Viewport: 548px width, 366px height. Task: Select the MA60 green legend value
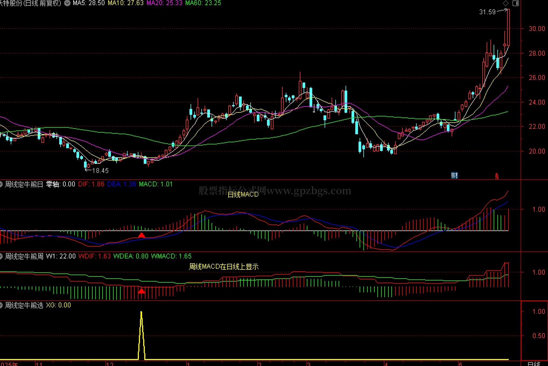(203, 3)
